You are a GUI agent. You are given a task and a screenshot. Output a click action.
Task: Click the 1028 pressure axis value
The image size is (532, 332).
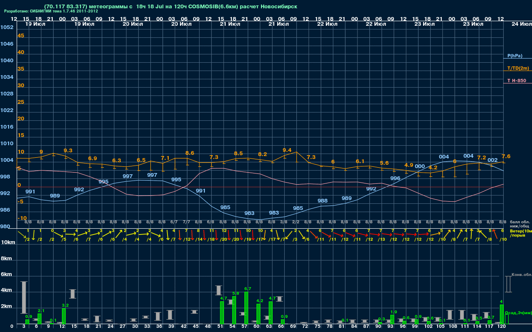7,94
